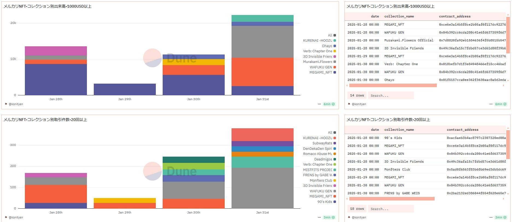Toggle KURENAI -HOOZU legend entry in top chart
This screenshot has height=222, width=512.
tap(319, 41)
